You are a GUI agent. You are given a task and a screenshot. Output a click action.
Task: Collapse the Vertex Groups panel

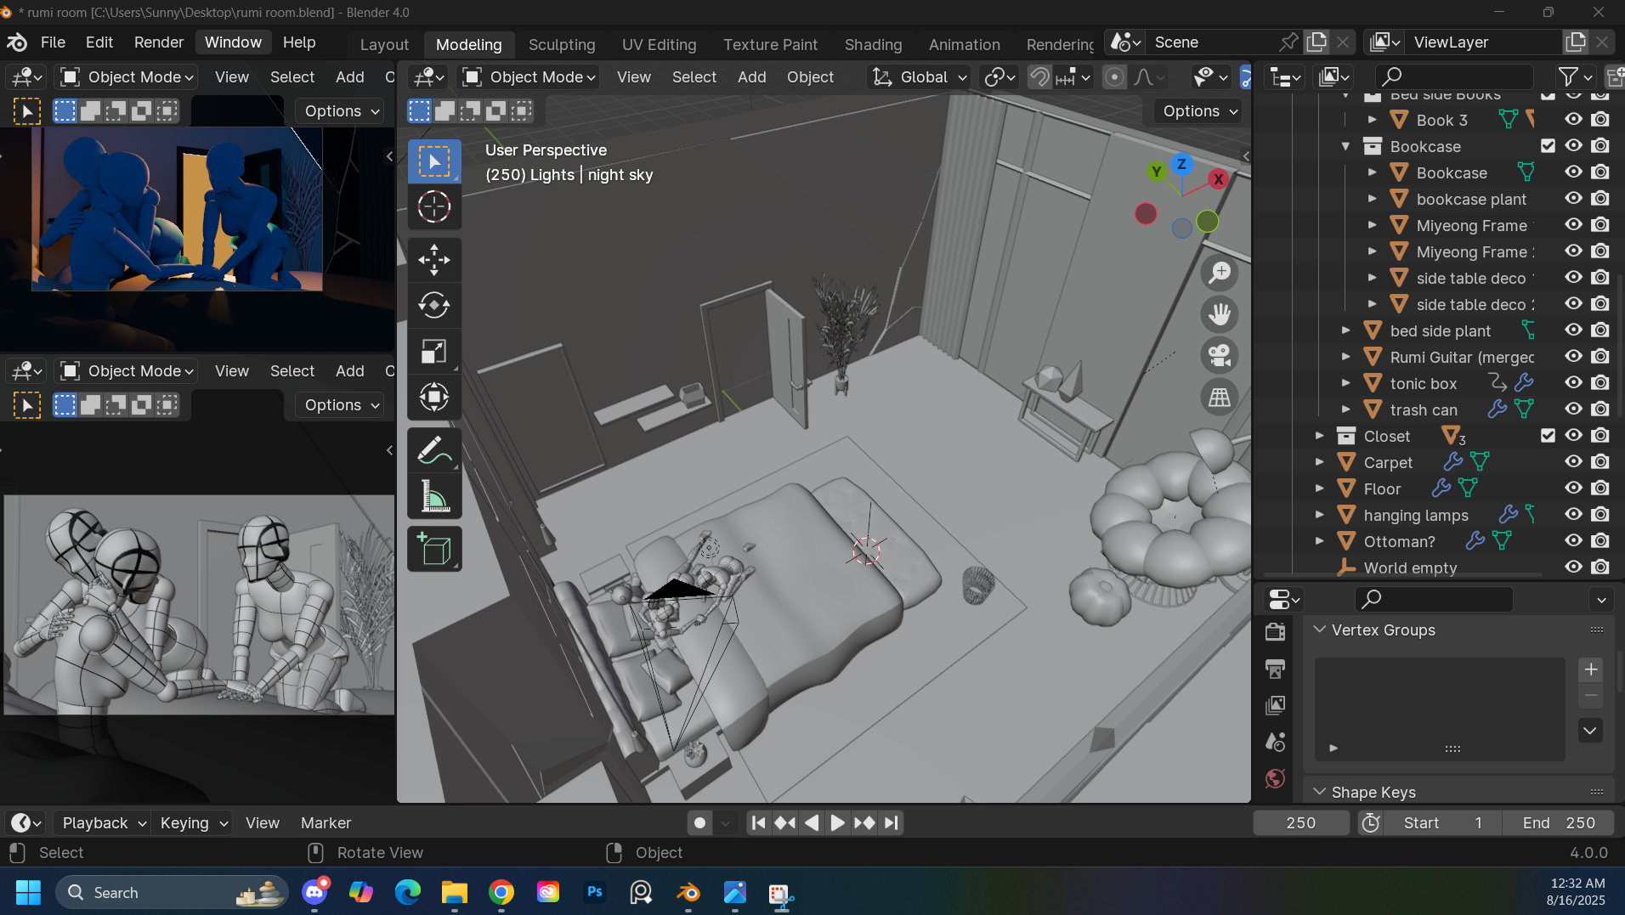1320,630
